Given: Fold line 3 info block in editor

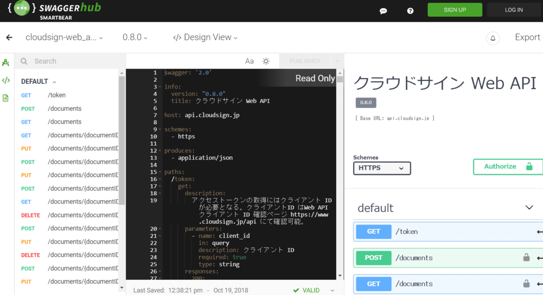Looking at the screenshot, I should (x=160, y=87).
